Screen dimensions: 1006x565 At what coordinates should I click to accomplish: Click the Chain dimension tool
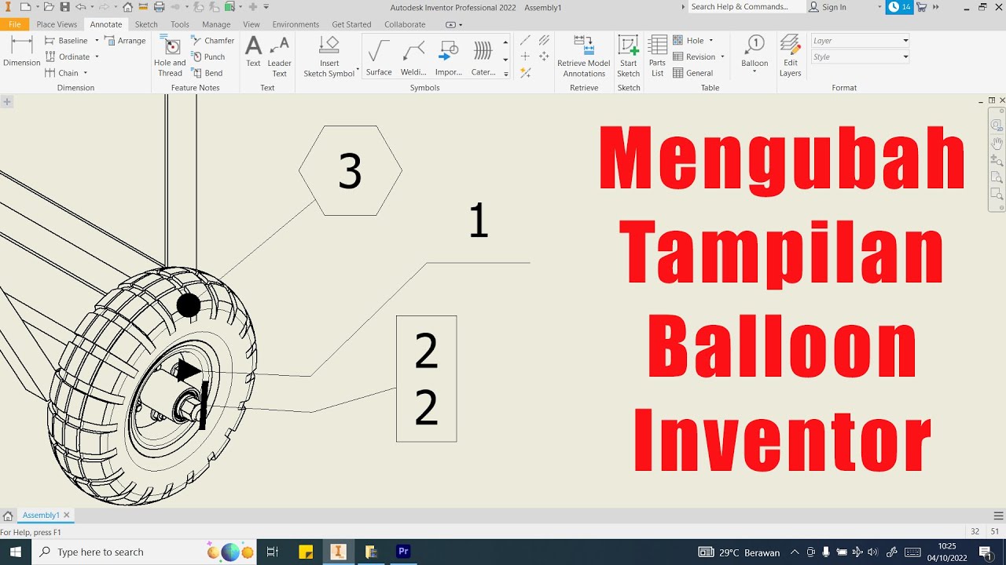61,73
